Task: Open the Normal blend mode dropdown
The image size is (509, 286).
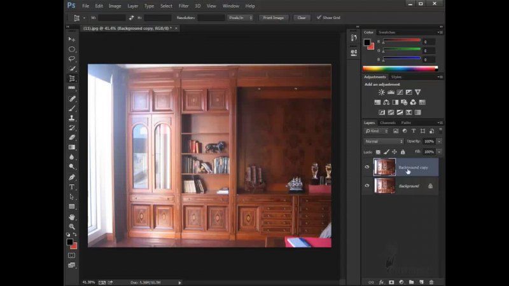Action: tap(384, 141)
